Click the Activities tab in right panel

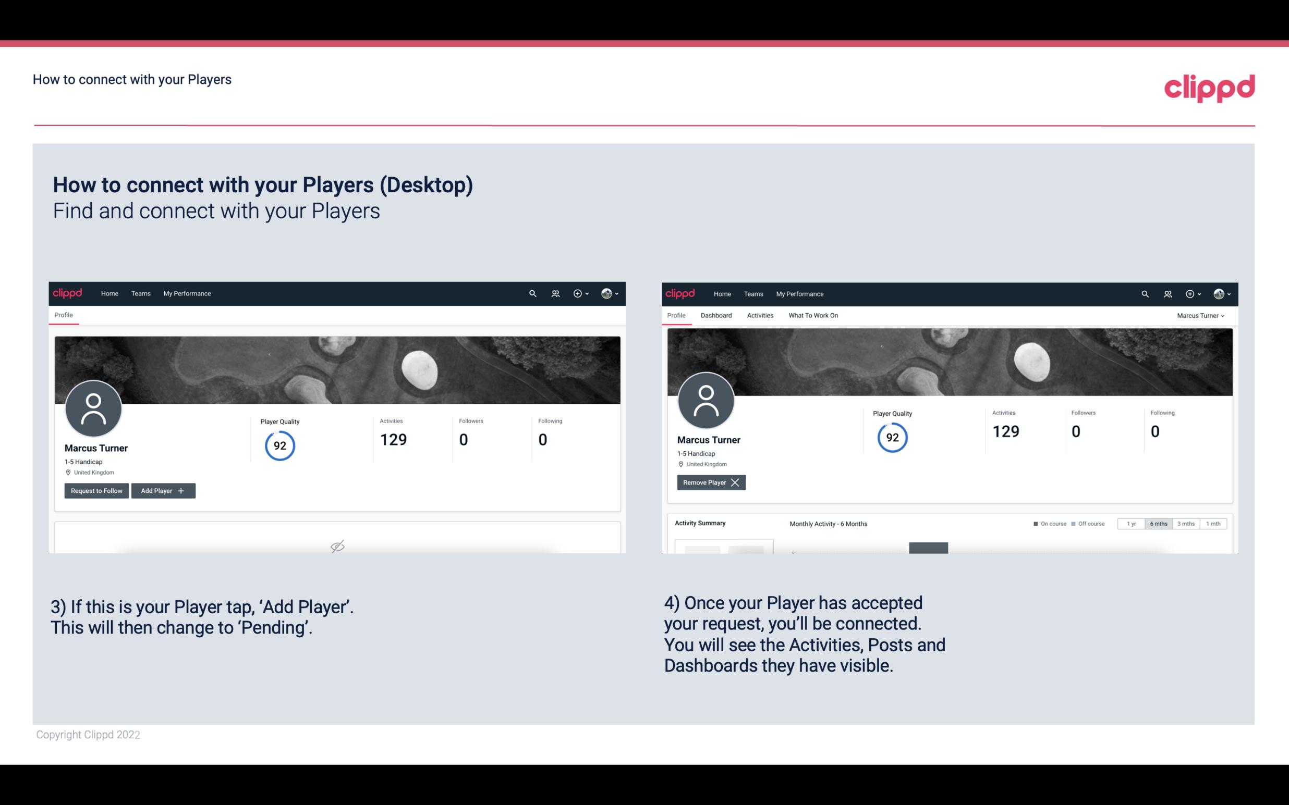(760, 315)
